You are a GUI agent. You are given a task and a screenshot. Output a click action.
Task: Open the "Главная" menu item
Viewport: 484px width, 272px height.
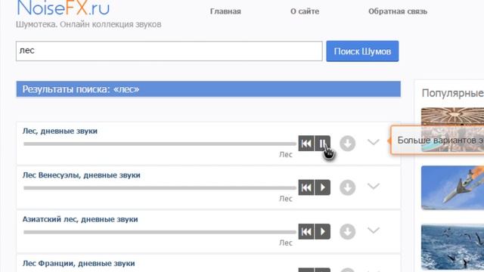225,11
